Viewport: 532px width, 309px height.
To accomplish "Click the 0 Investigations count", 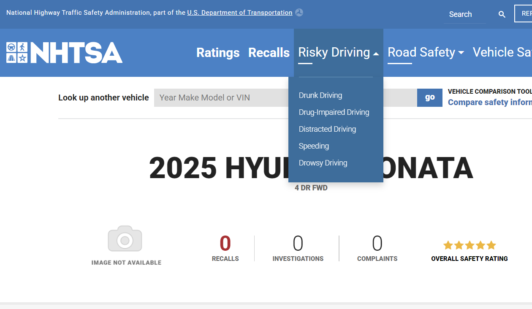I will tap(298, 244).
